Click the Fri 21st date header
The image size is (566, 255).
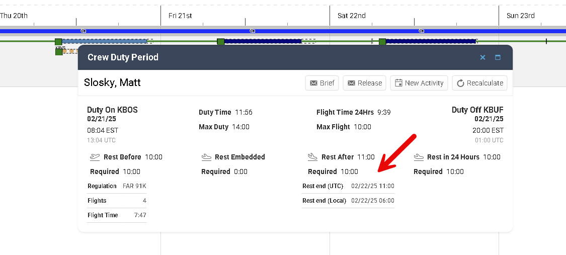pos(180,16)
